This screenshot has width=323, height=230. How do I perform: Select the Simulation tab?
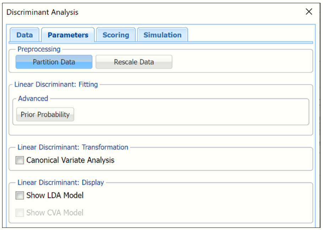pos(162,34)
